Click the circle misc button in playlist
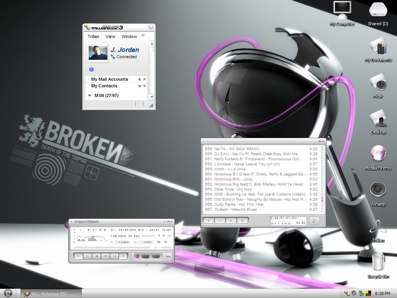 tap(242, 220)
